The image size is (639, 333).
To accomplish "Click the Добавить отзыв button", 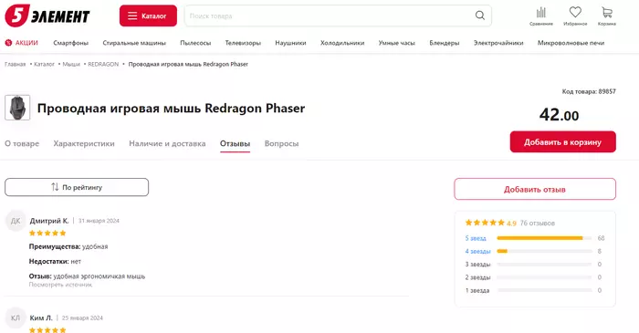I will tap(535, 189).
